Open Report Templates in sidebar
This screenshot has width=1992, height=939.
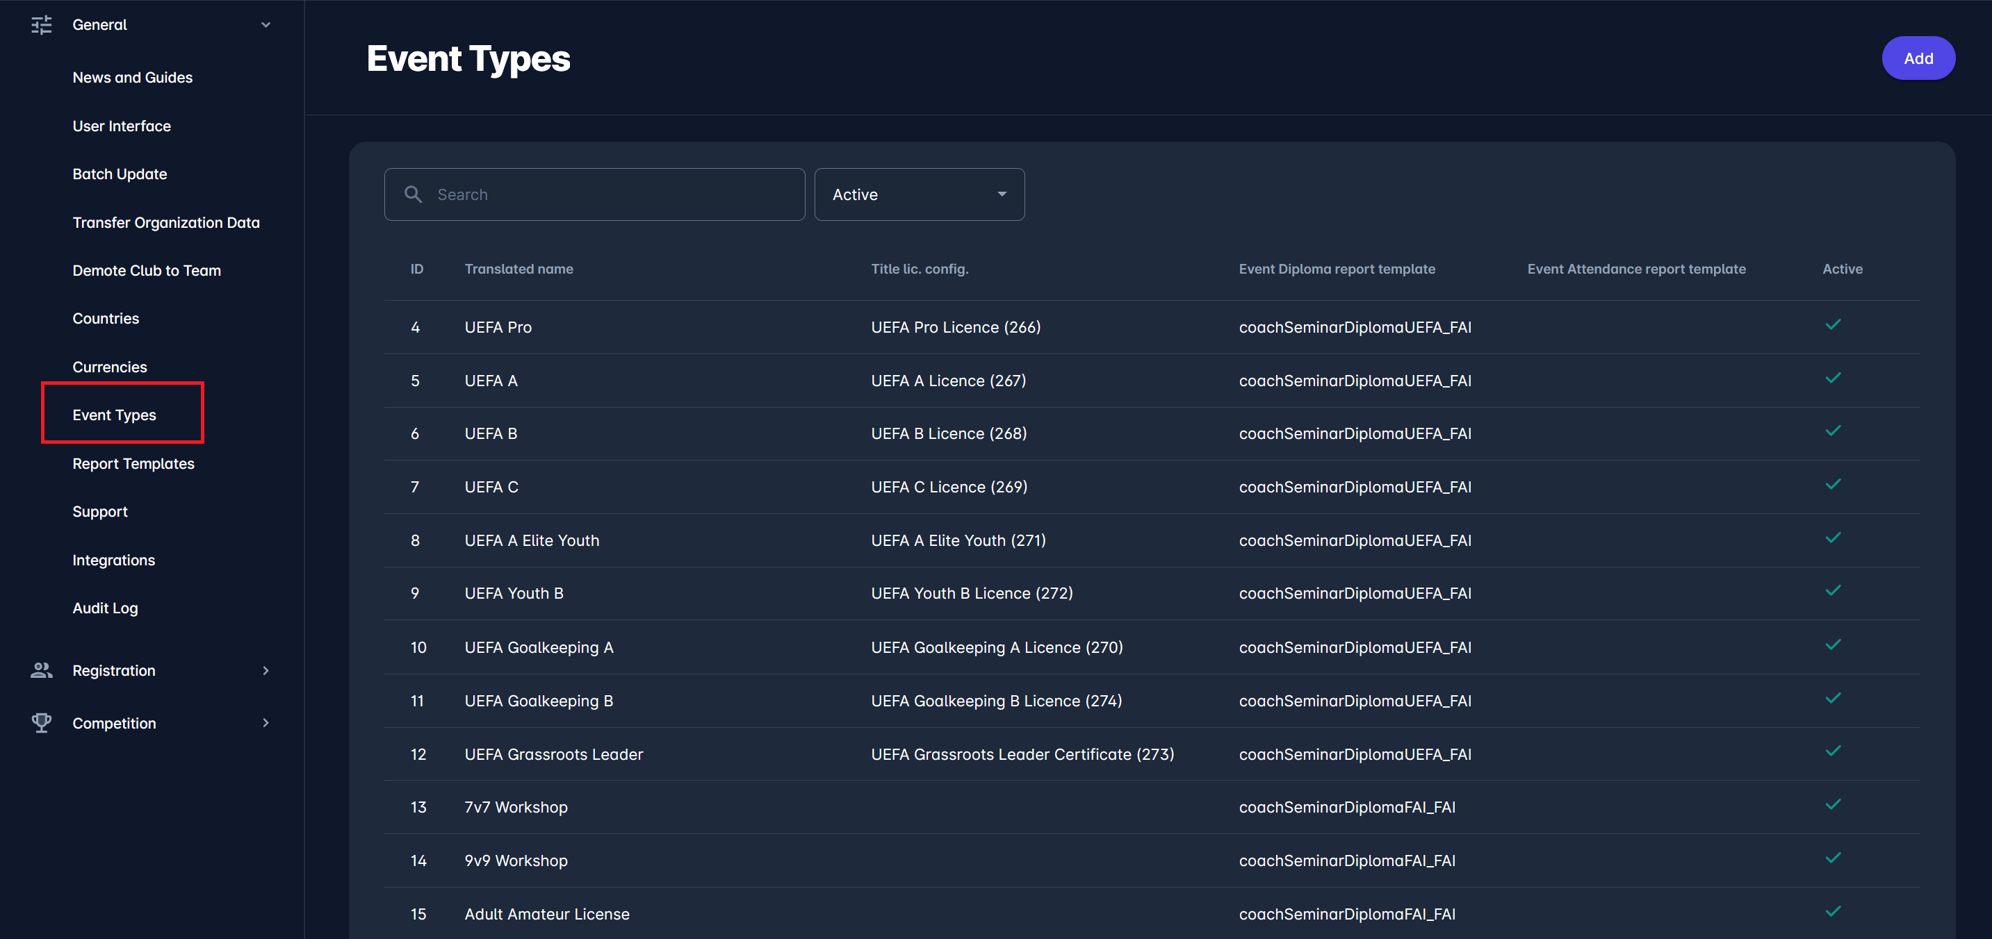click(133, 464)
